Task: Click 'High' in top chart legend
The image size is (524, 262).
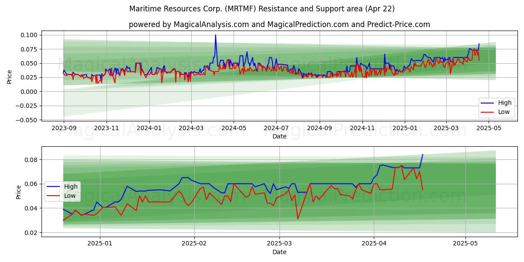Action: tap(505, 103)
